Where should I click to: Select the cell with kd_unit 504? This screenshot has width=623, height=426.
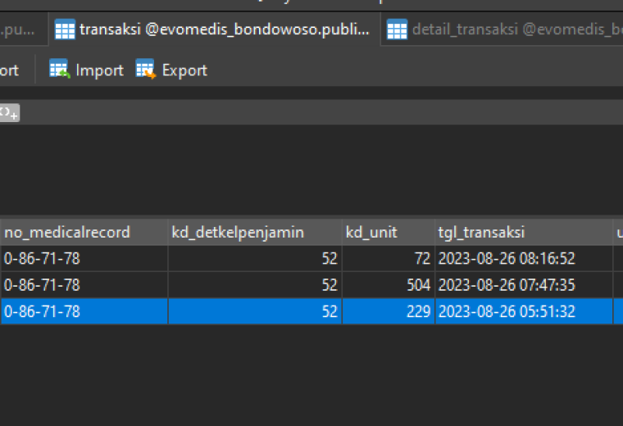(389, 285)
